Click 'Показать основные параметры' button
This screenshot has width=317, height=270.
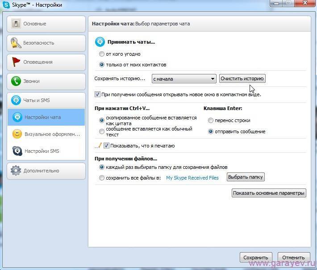coord(269,193)
